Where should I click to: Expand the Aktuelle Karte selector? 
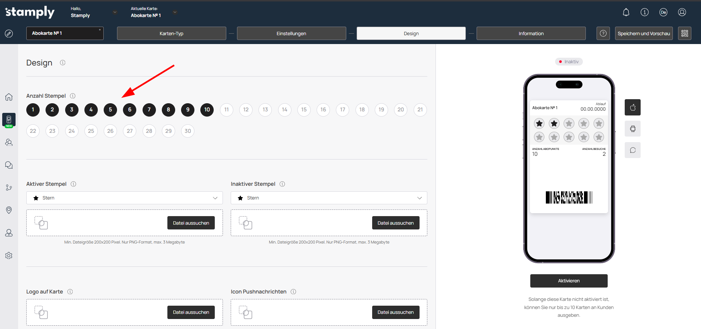point(175,12)
